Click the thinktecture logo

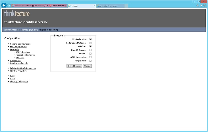point(17,14)
